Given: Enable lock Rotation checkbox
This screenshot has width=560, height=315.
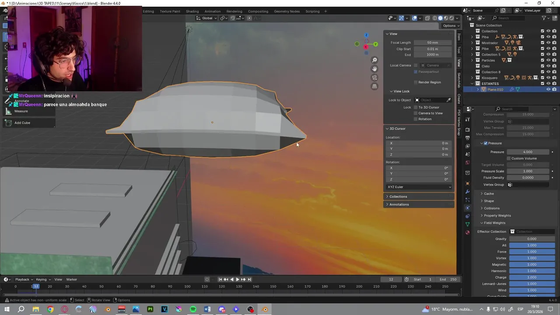Looking at the screenshot, I should pos(416,119).
